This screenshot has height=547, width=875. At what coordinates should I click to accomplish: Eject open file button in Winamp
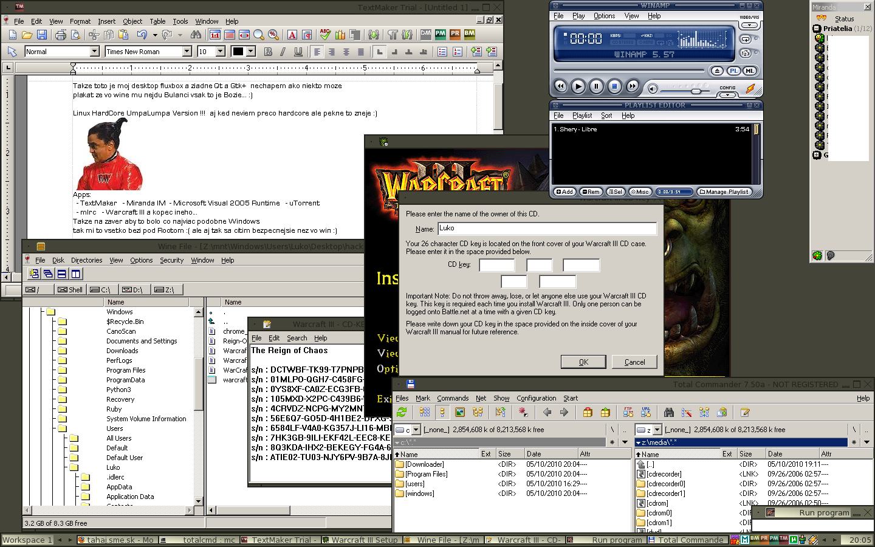(x=718, y=71)
